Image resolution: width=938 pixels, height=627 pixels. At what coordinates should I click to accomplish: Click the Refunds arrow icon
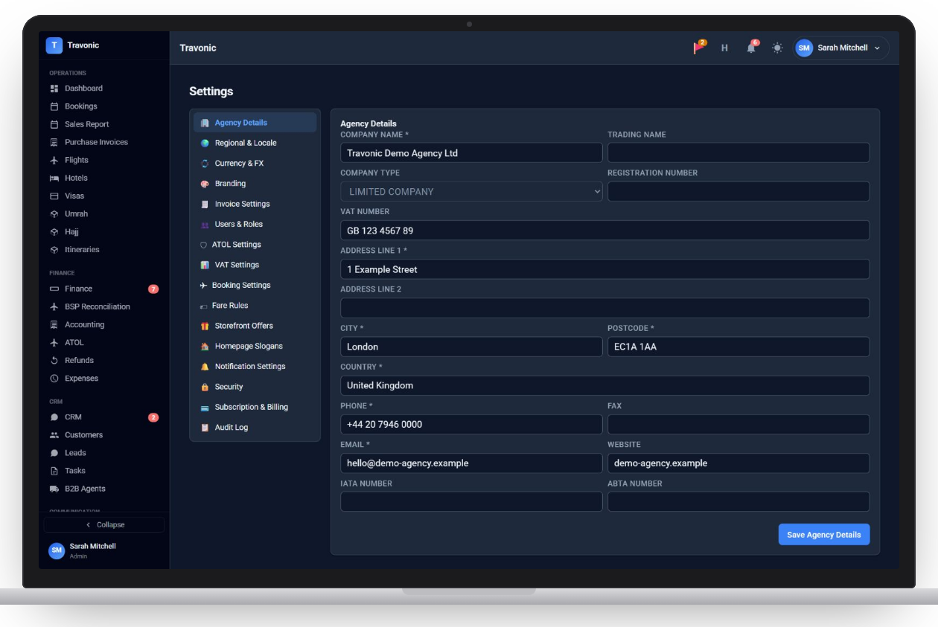point(54,360)
